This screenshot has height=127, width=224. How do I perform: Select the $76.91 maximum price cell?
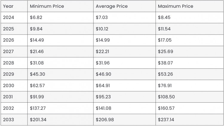190,85
